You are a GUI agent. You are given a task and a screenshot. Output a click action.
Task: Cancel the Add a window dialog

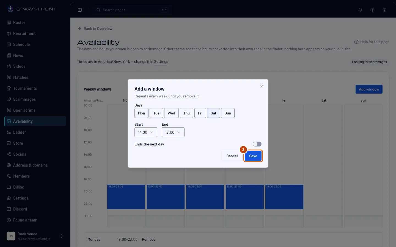[232, 156]
